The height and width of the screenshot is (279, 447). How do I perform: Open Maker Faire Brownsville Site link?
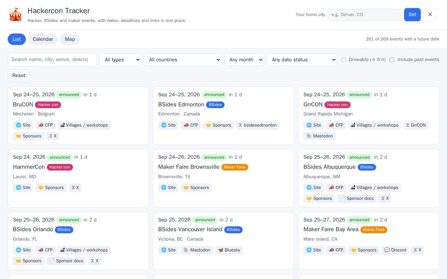[x=168, y=188]
